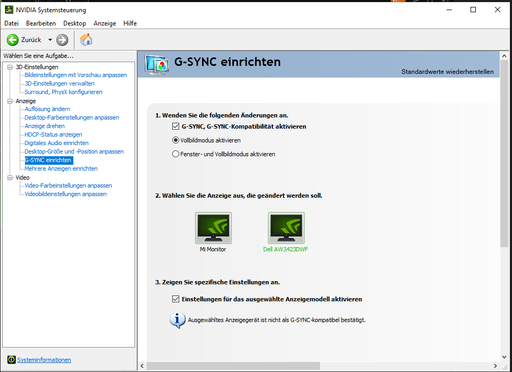Open Desktop-Größe und -Position anpassen
Viewport: 512px width, 372px height.
click(74, 151)
